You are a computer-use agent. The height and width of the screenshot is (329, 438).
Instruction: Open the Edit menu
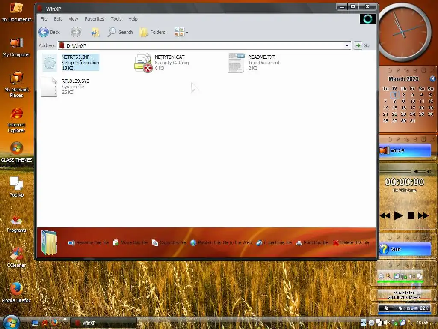[x=58, y=19]
